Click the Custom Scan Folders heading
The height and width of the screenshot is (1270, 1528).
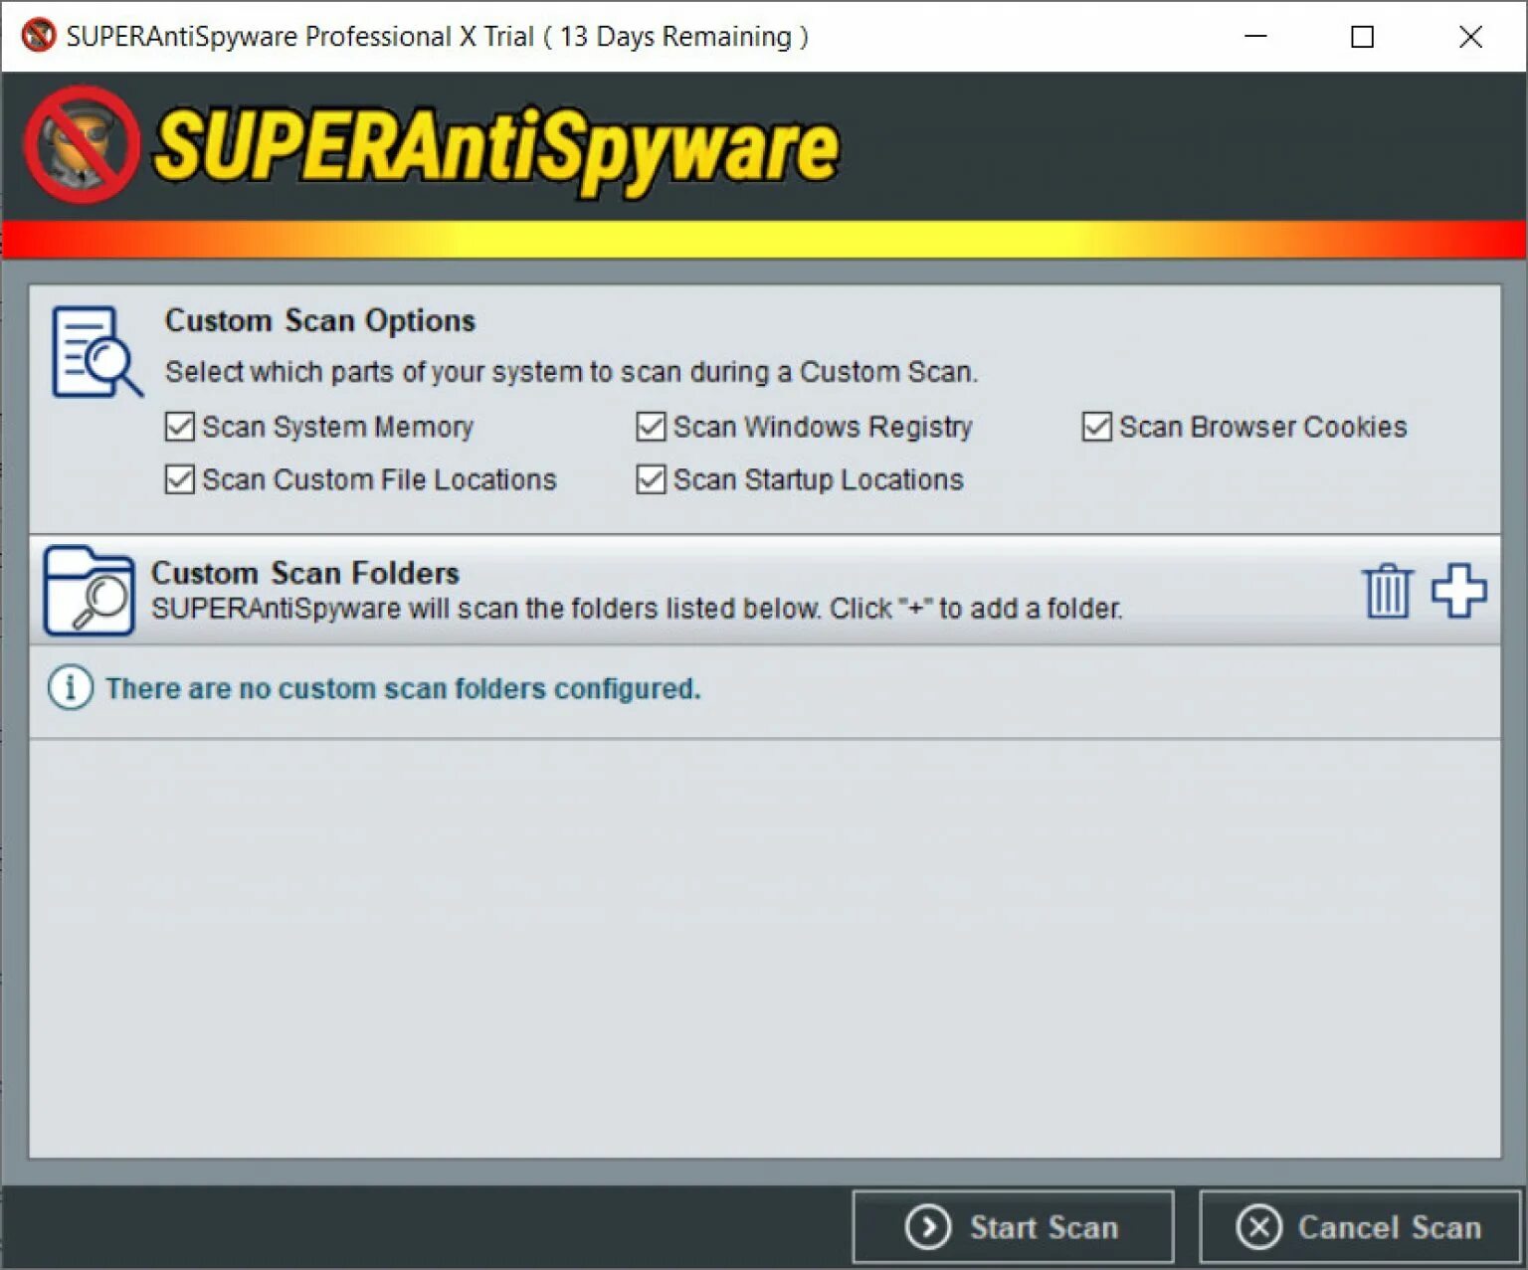point(305,573)
